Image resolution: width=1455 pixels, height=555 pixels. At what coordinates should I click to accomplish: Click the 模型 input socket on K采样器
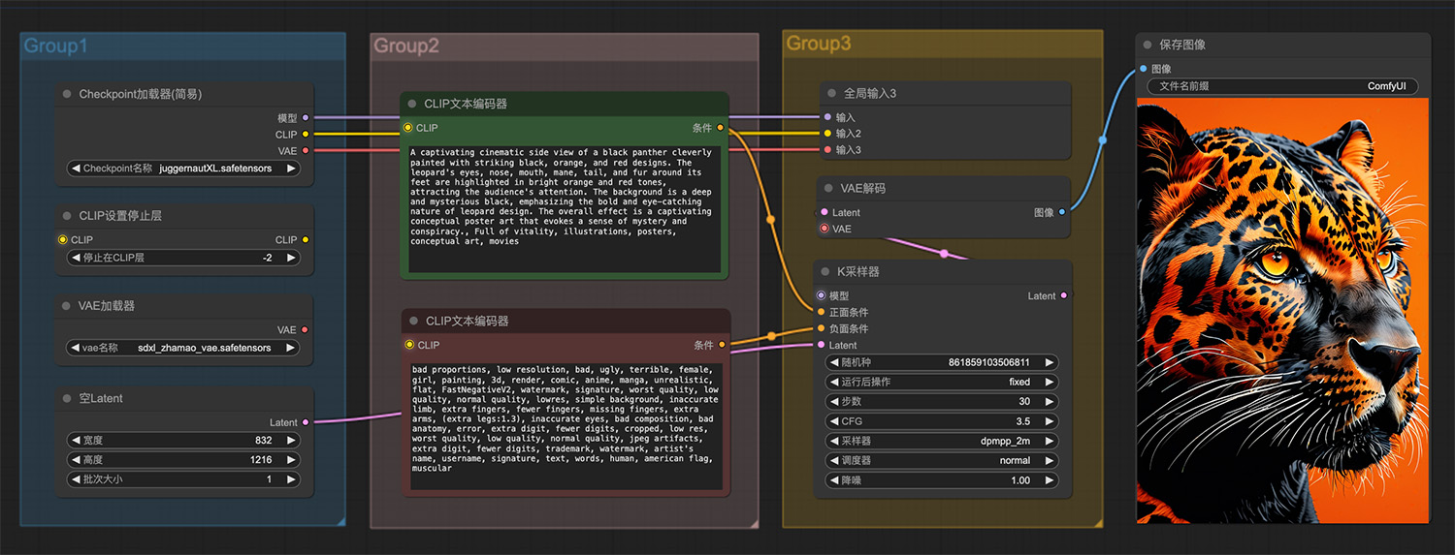pos(821,295)
